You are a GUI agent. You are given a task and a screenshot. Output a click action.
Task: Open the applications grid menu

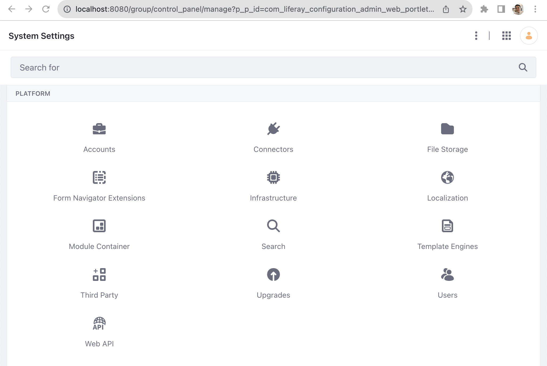point(506,36)
